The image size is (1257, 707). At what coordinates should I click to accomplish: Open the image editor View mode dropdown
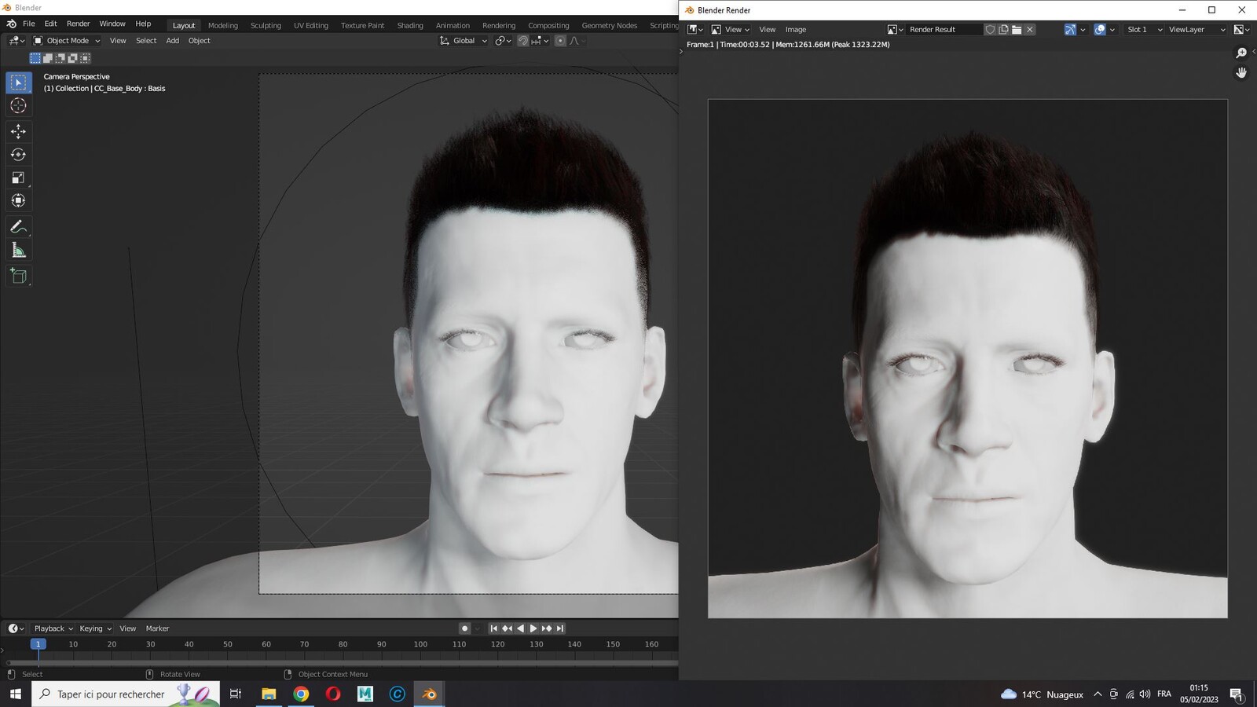731,30
